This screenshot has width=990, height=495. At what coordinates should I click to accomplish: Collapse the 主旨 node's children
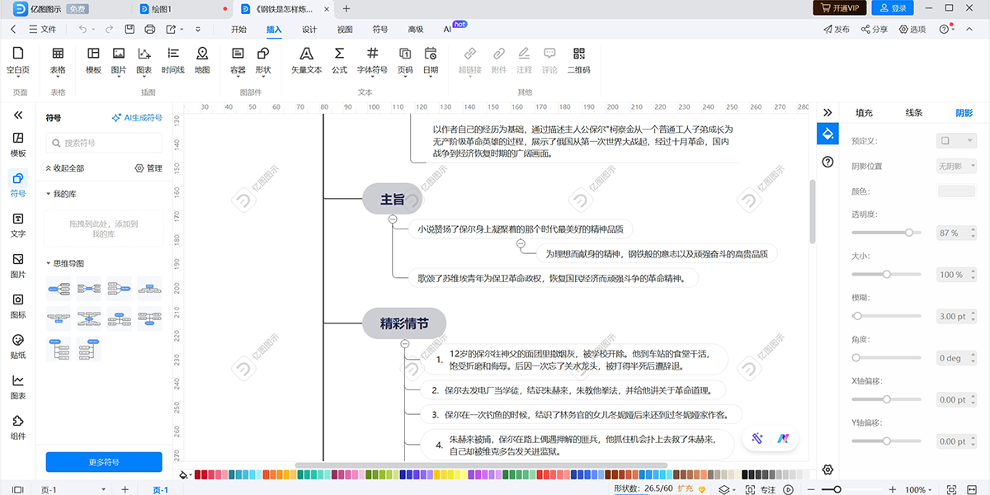[x=393, y=219]
